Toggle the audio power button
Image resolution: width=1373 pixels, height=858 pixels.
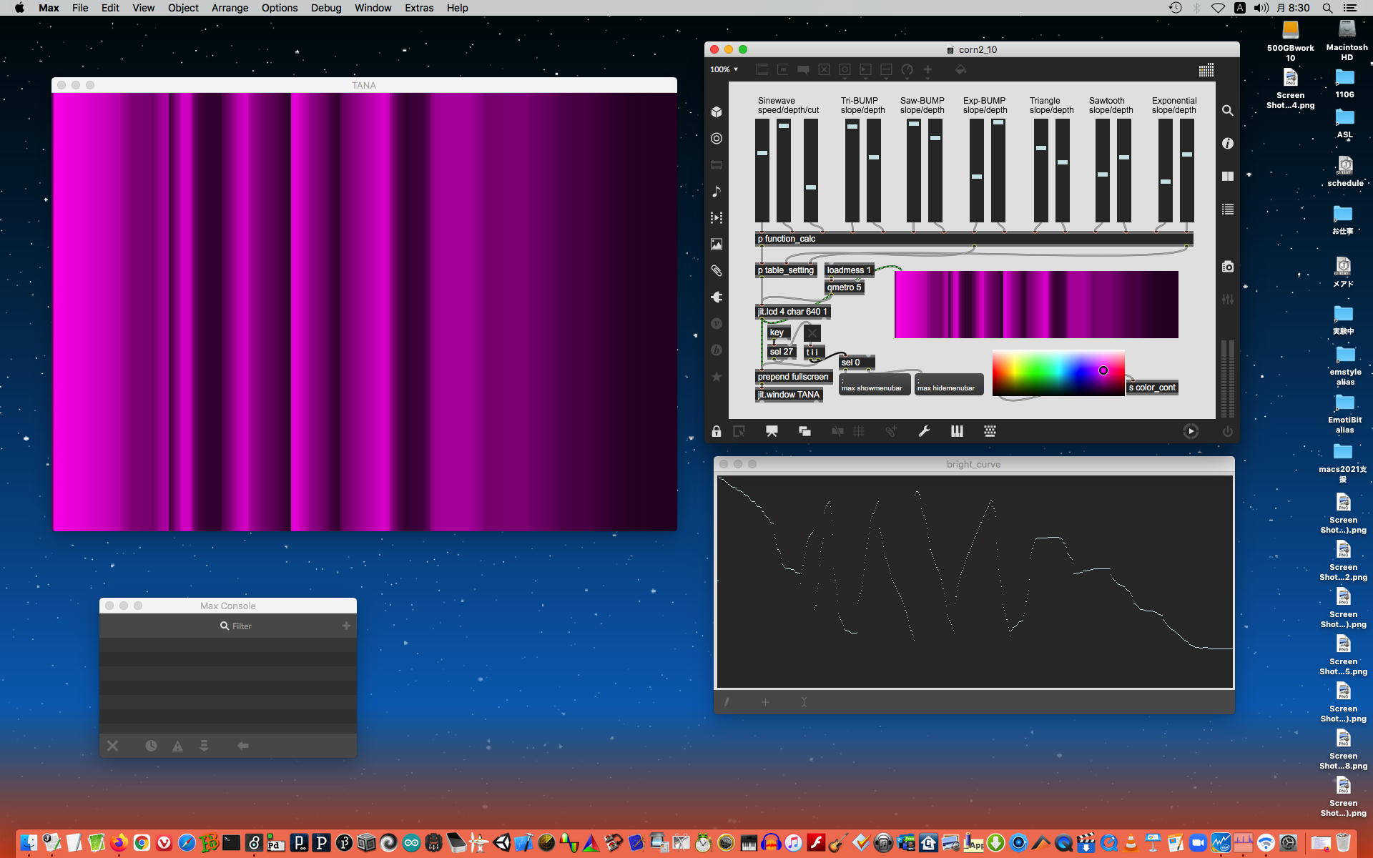coord(1227,431)
